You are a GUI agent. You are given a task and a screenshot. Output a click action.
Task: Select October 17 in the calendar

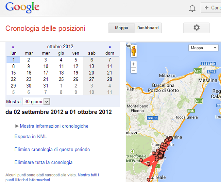coord(46,73)
